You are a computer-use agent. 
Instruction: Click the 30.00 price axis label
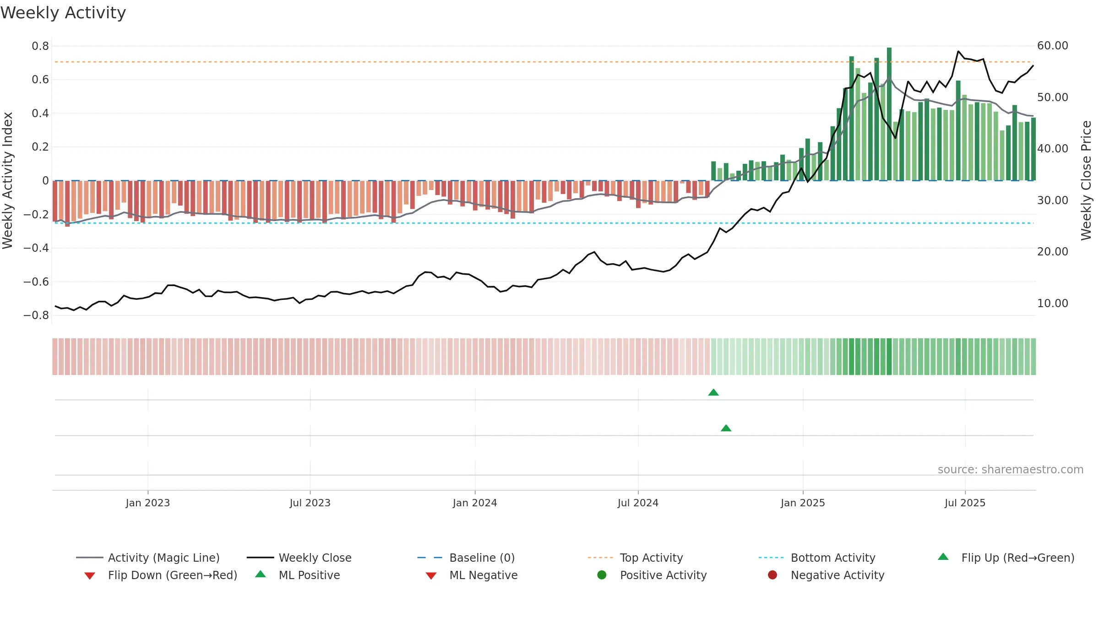1053,200
